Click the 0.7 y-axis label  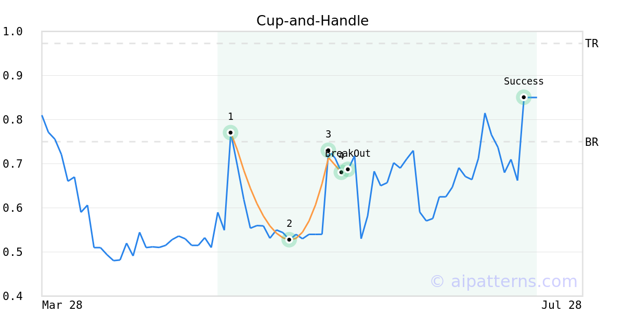click(x=12, y=164)
